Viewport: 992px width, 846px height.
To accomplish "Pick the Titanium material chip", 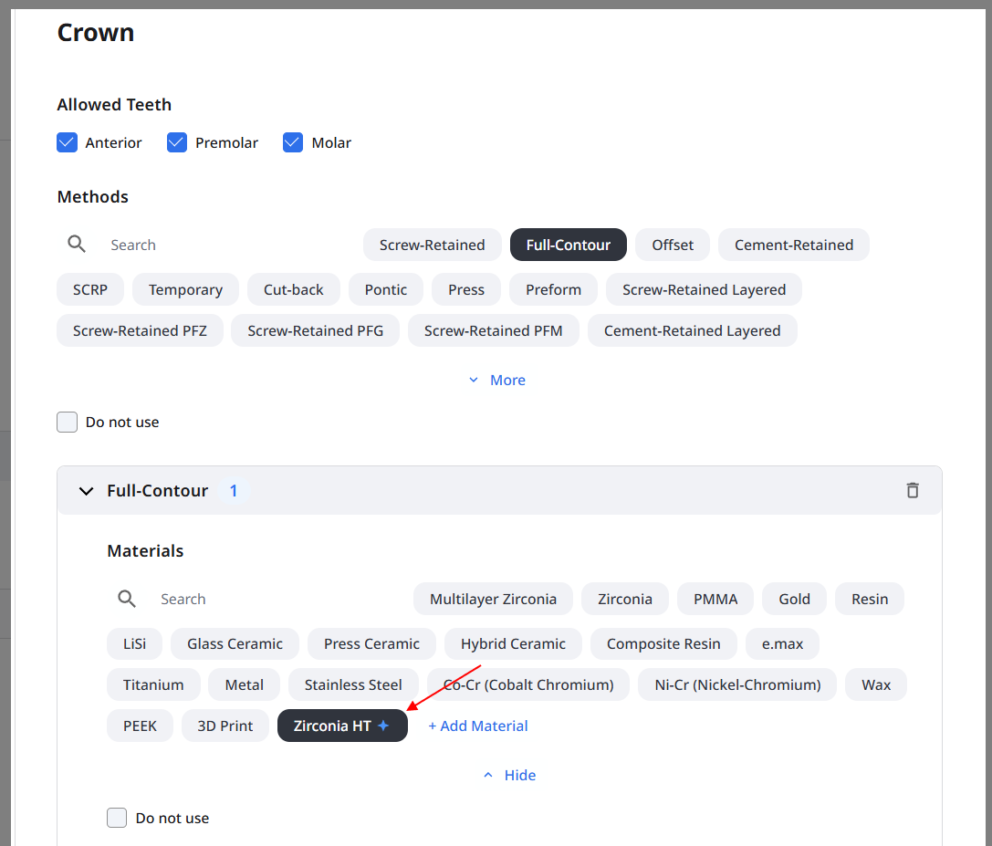I will point(153,684).
